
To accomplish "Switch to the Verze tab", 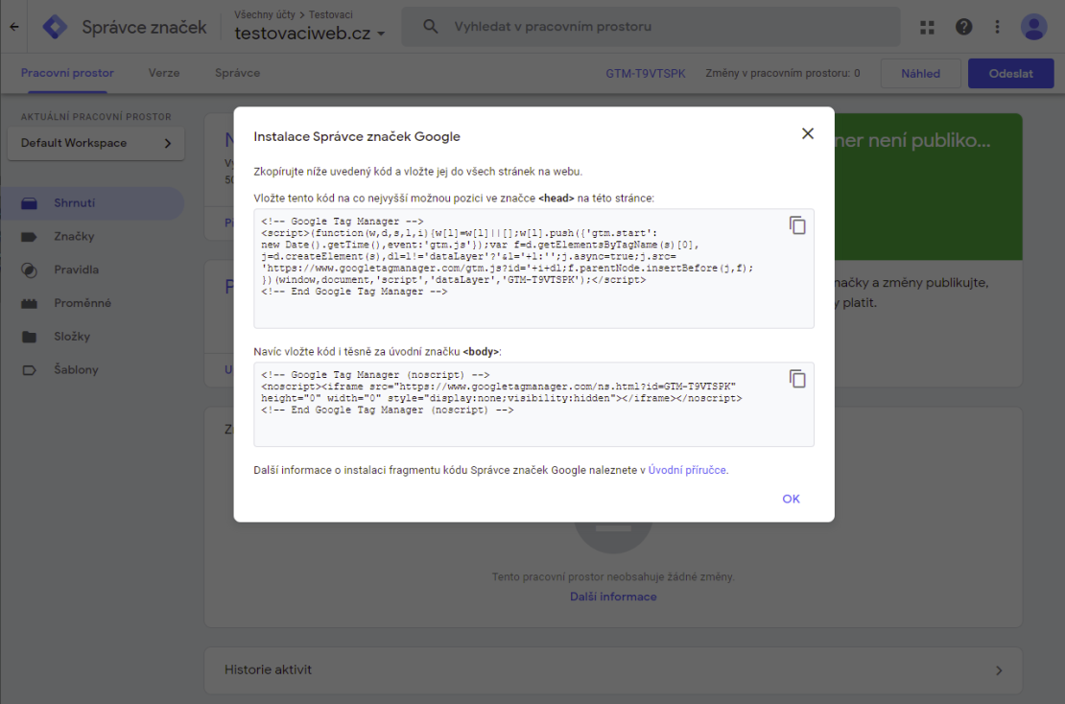I will pos(164,73).
